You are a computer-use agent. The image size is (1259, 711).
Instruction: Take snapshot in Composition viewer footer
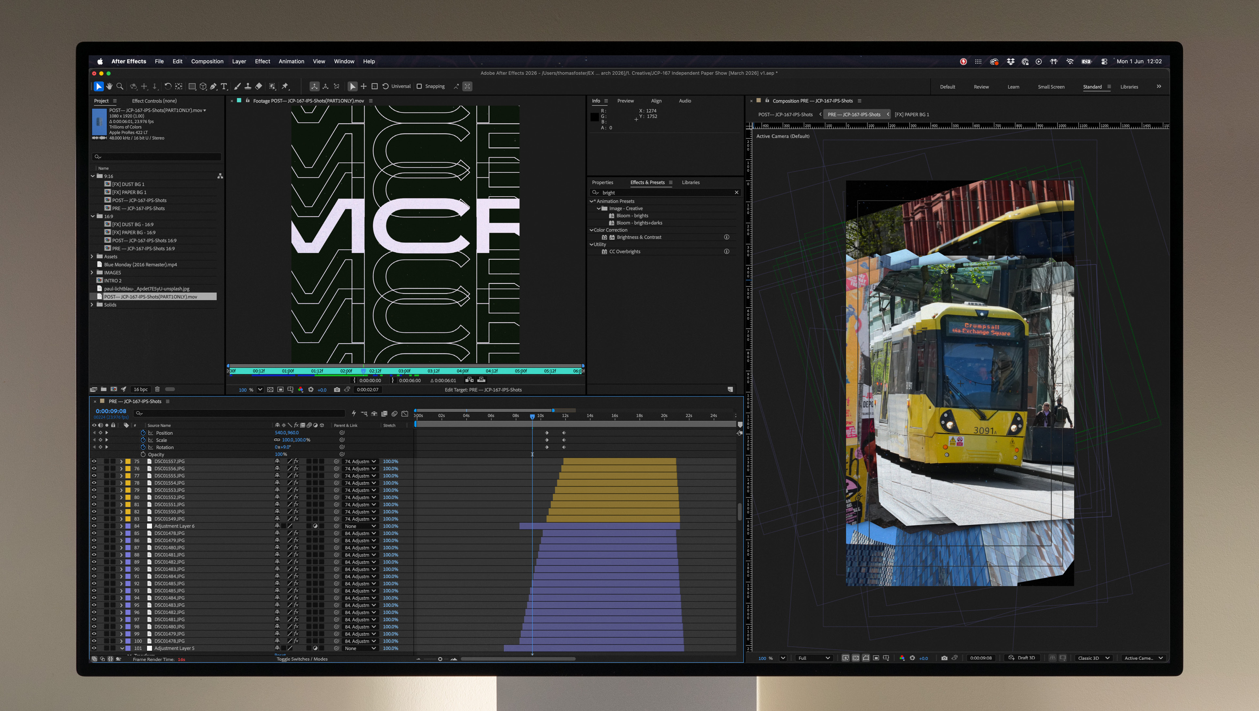point(944,658)
